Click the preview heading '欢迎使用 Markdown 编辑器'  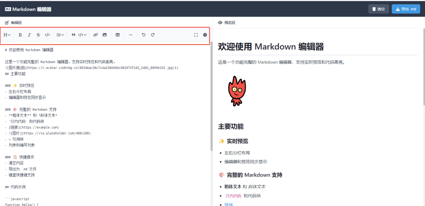[271, 47]
